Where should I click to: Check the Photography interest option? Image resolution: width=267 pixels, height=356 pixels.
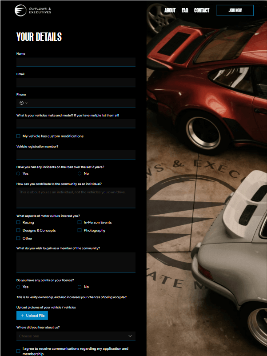(80, 230)
